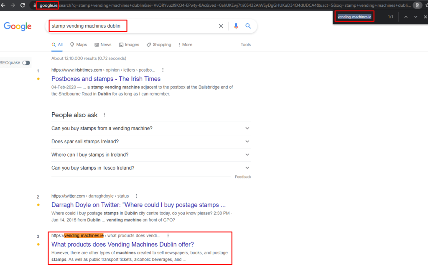Open Darragh Doyle on Twitter result link
The width and height of the screenshot is (428, 268).
(139, 205)
